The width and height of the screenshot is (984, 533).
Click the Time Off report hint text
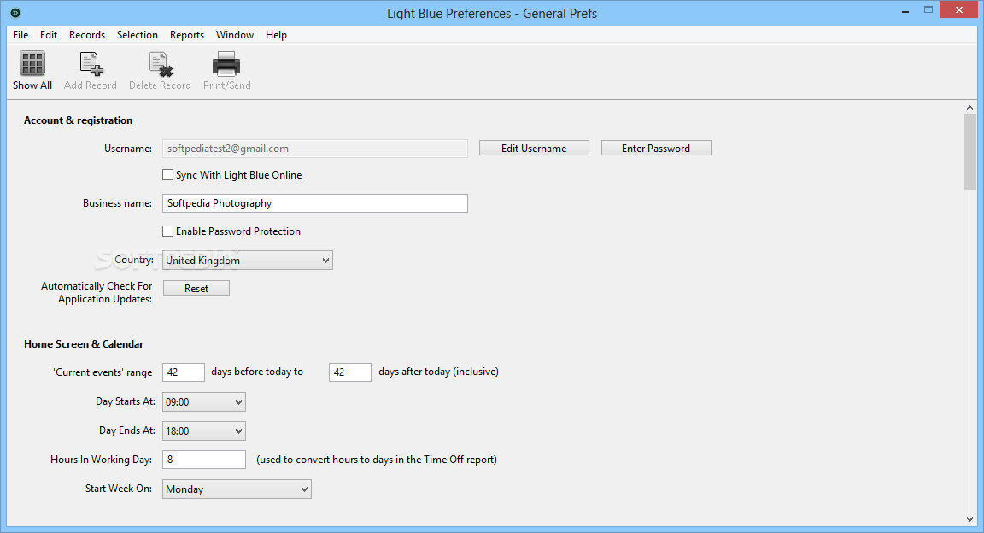click(377, 460)
